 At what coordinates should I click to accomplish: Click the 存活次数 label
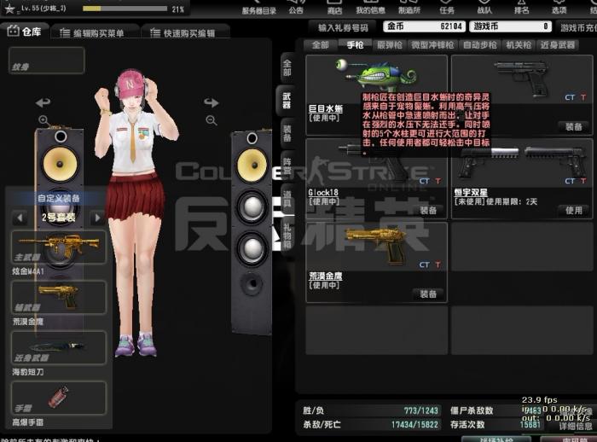467,424
